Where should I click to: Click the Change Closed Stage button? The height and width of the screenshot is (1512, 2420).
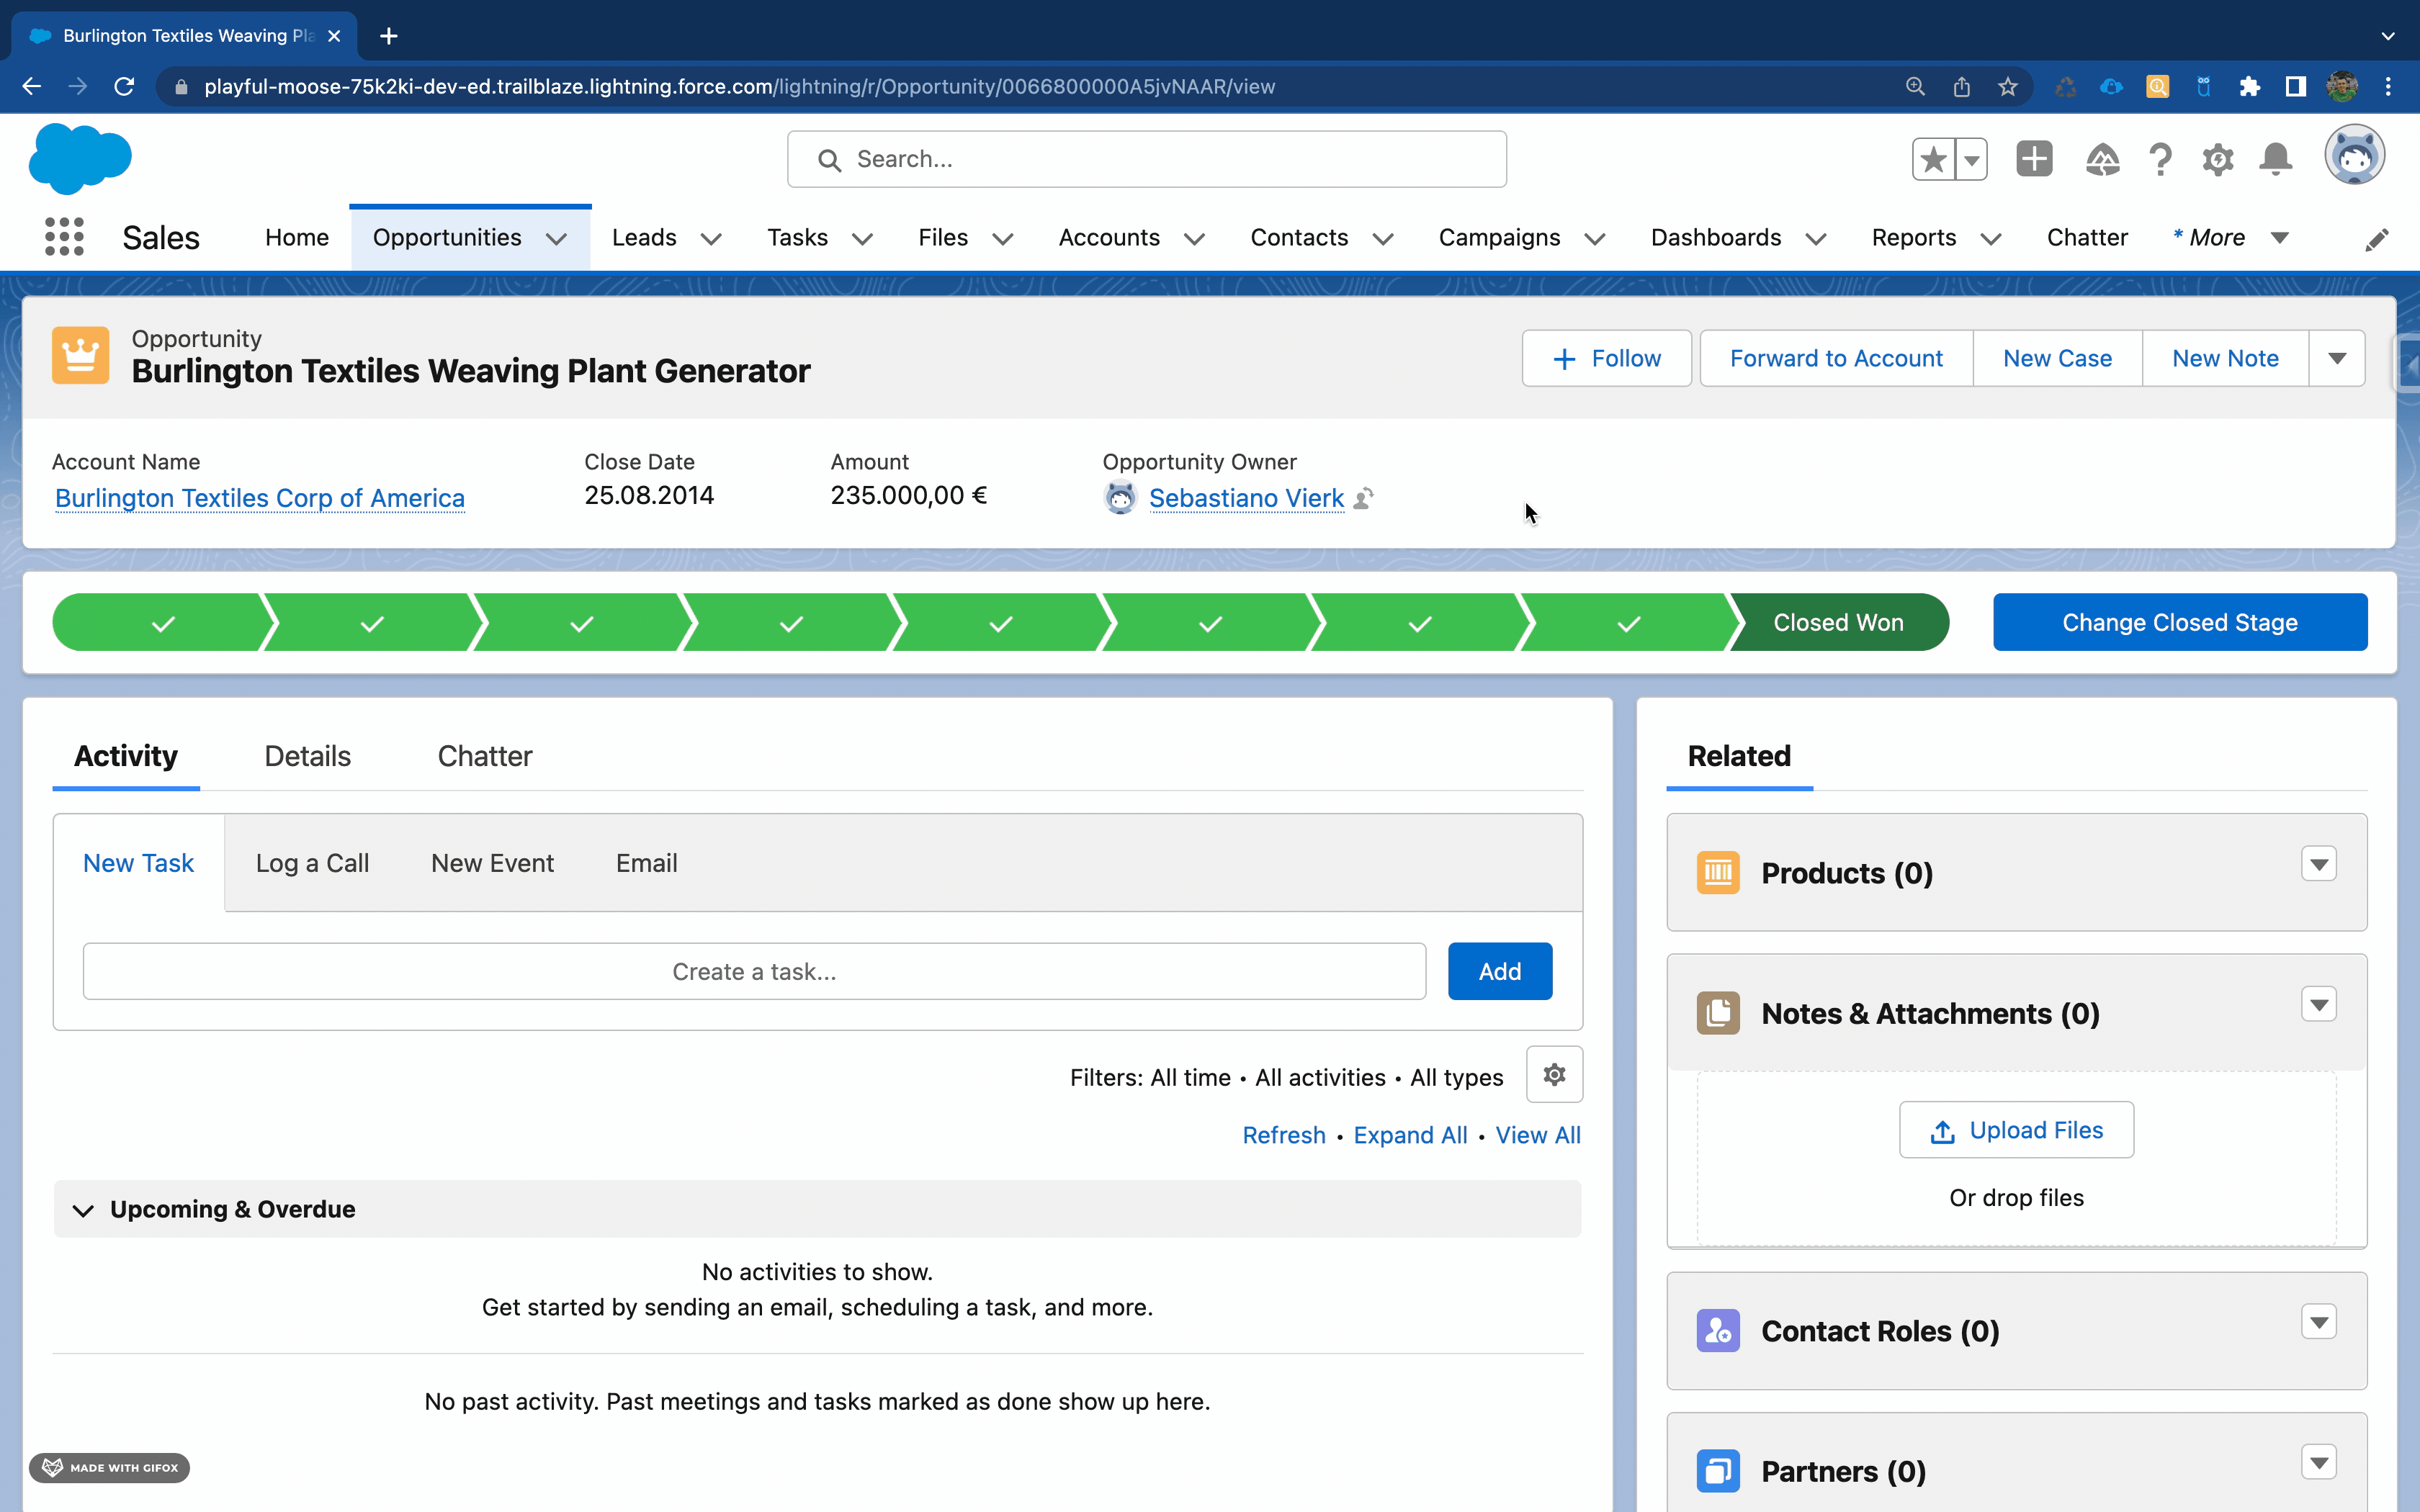pos(2179,622)
